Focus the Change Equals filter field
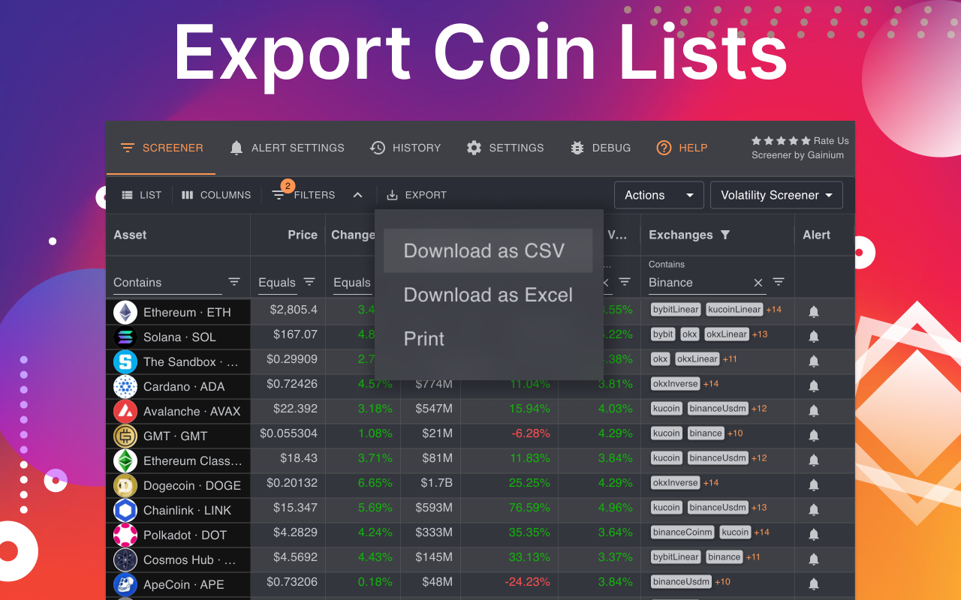Viewport: 961px width, 600px height. click(352, 283)
